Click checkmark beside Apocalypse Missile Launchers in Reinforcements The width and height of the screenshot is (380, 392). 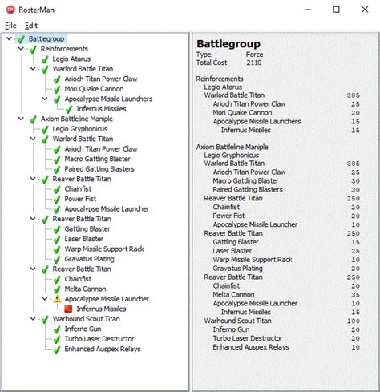coord(57,99)
